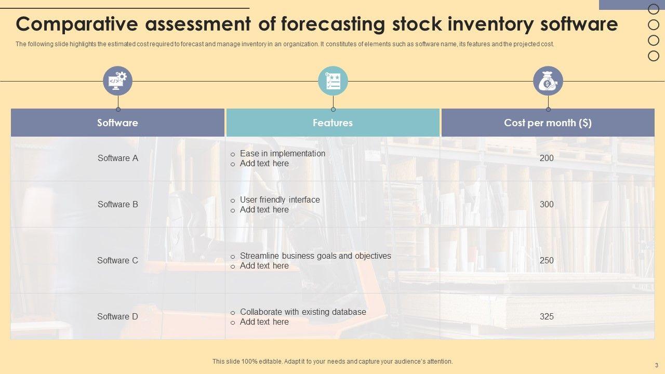Select the Cost per month ($) header
The width and height of the screenshot is (665, 374).
pyautogui.click(x=548, y=123)
